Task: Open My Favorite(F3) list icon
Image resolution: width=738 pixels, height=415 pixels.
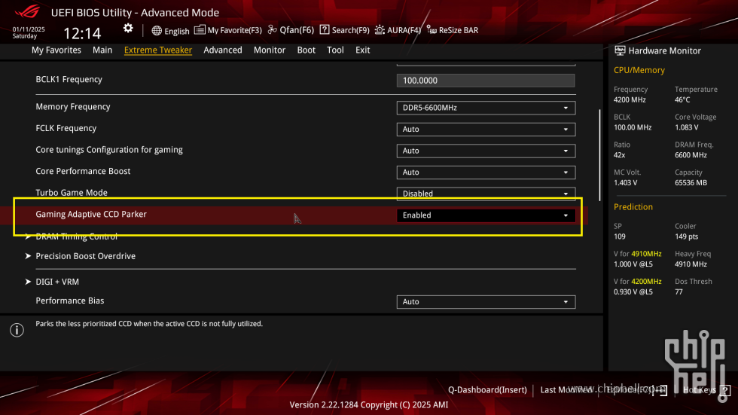Action: click(x=200, y=29)
